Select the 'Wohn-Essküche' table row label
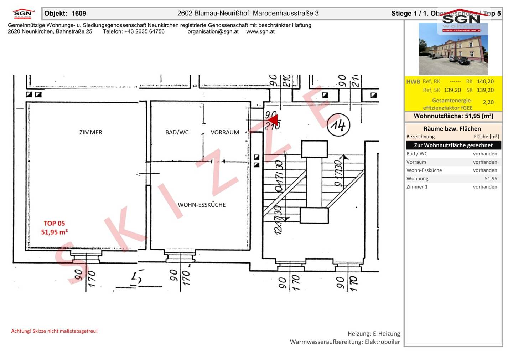The image size is (513, 363). coord(424,170)
